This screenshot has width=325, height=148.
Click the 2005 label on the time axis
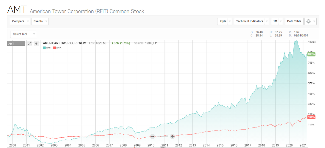82,145
